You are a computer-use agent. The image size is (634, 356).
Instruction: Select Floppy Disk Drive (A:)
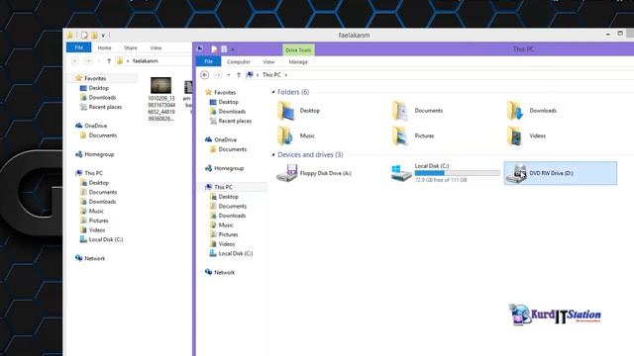314,173
